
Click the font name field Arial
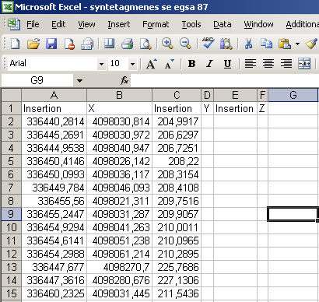point(53,64)
